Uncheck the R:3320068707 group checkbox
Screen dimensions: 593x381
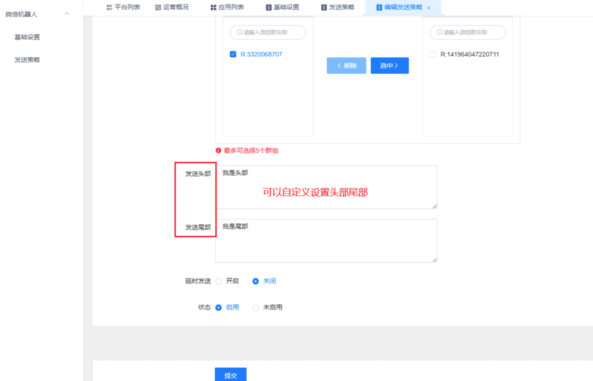tap(233, 55)
